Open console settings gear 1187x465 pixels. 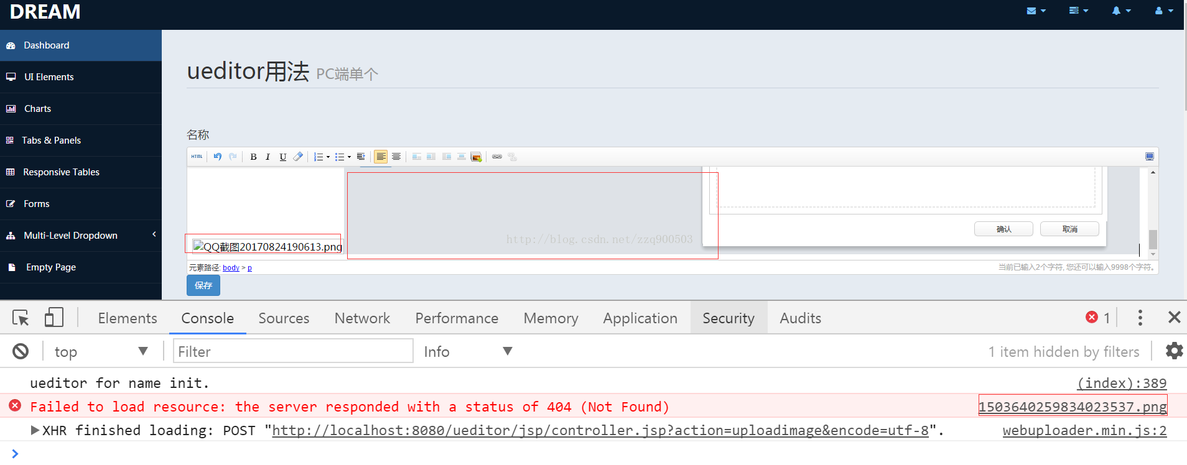(1174, 351)
